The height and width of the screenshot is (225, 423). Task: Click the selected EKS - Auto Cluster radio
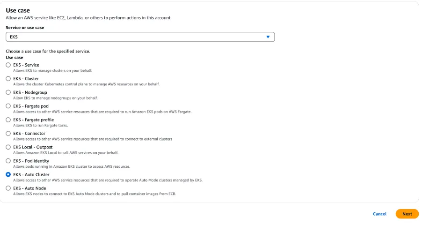pos(8,174)
